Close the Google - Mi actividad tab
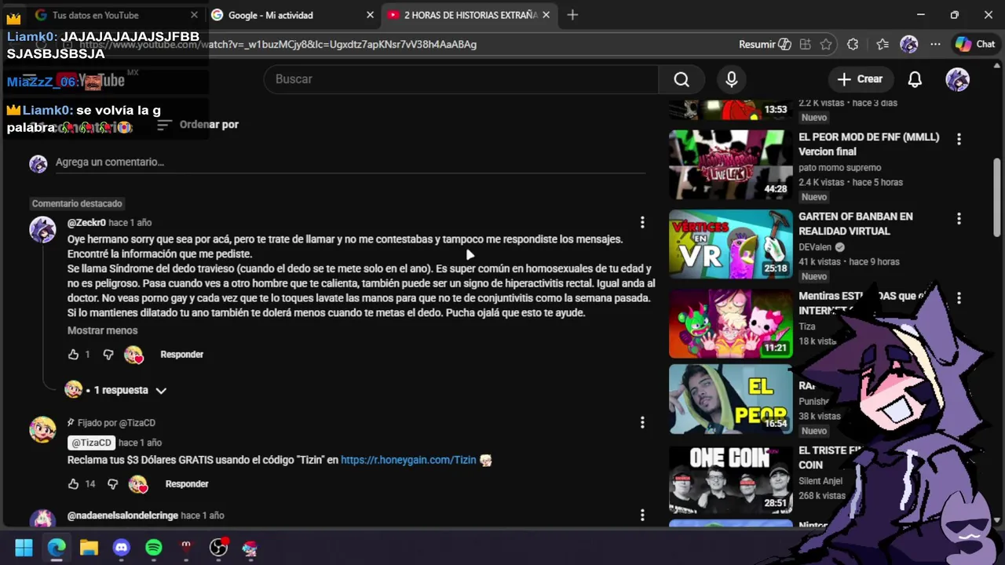The width and height of the screenshot is (1005, 565). click(370, 15)
